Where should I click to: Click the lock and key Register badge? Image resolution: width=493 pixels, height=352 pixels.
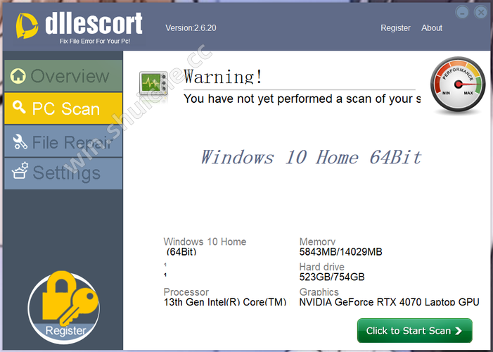pos(64,307)
